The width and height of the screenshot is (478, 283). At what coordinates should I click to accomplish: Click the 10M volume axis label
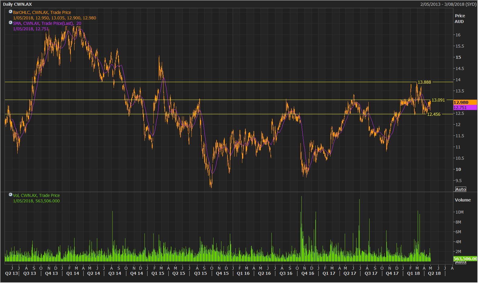tap(460, 212)
